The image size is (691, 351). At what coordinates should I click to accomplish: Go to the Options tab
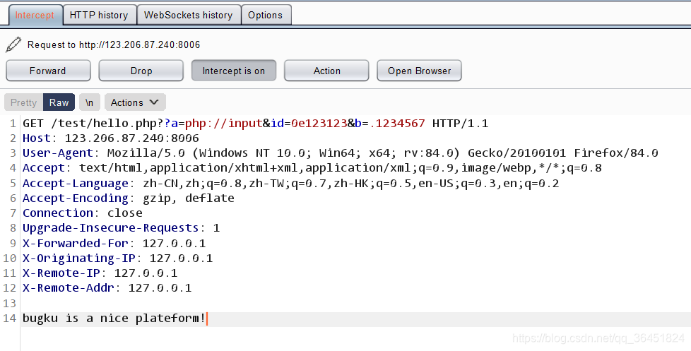coord(265,15)
